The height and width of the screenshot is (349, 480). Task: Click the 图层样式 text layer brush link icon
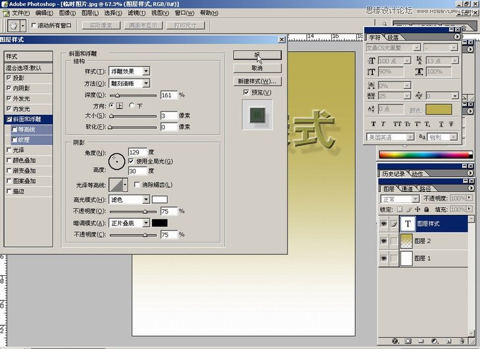[394, 224]
